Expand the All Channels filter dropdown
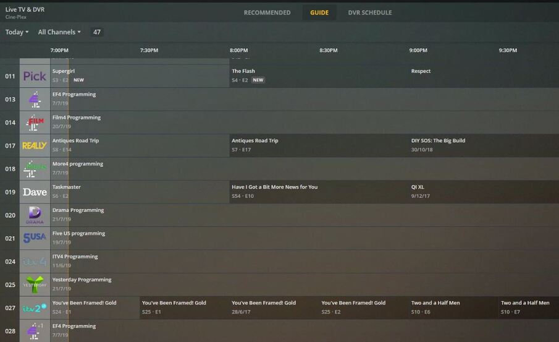Image resolution: width=559 pixels, height=342 pixels. click(59, 32)
